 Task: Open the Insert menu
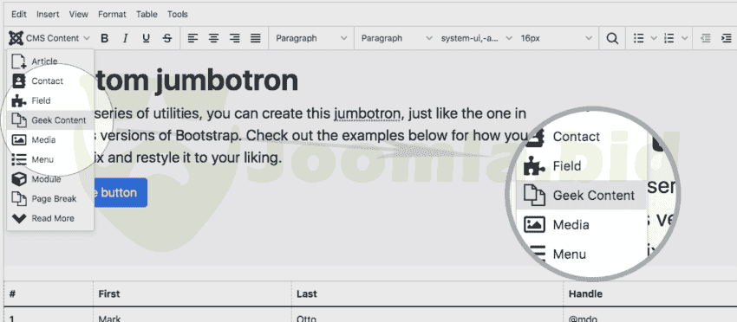point(48,15)
